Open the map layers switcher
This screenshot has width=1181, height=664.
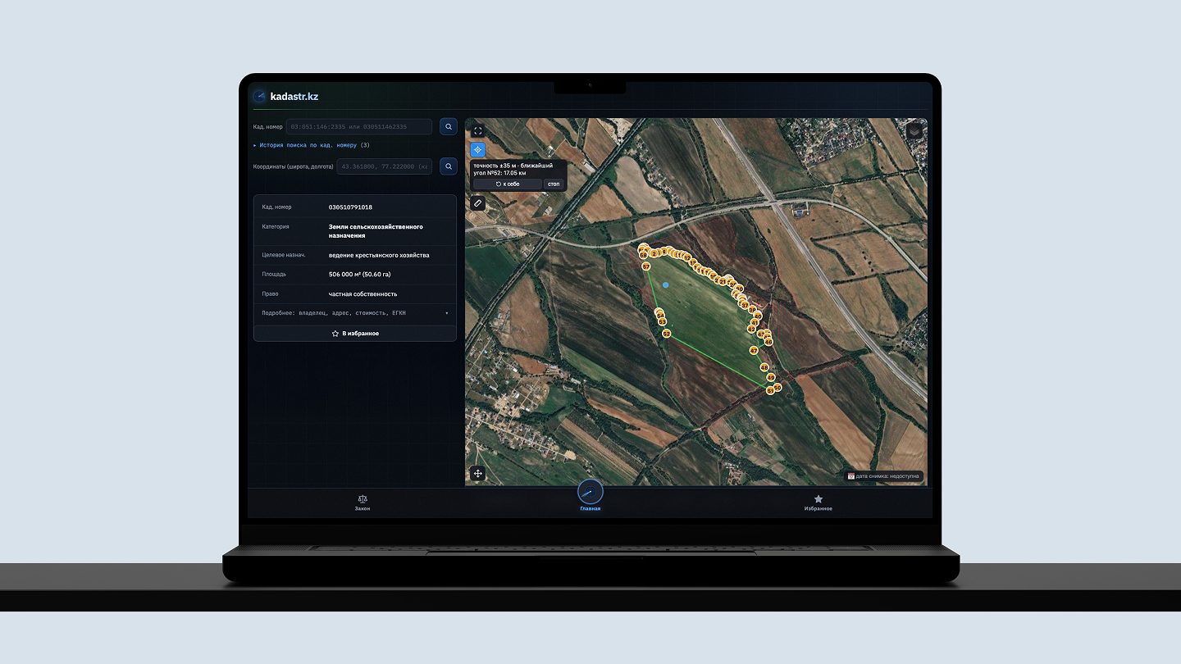(x=915, y=131)
